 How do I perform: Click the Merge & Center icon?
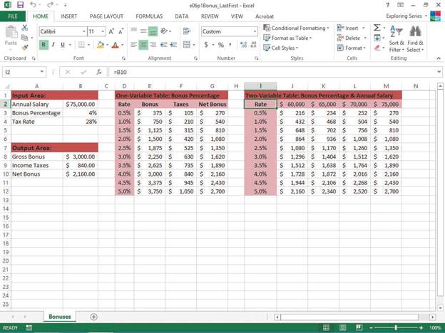point(187,44)
